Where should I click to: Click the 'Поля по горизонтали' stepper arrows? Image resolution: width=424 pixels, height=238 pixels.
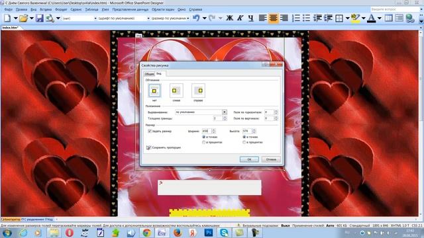pyautogui.click(x=276, y=112)
